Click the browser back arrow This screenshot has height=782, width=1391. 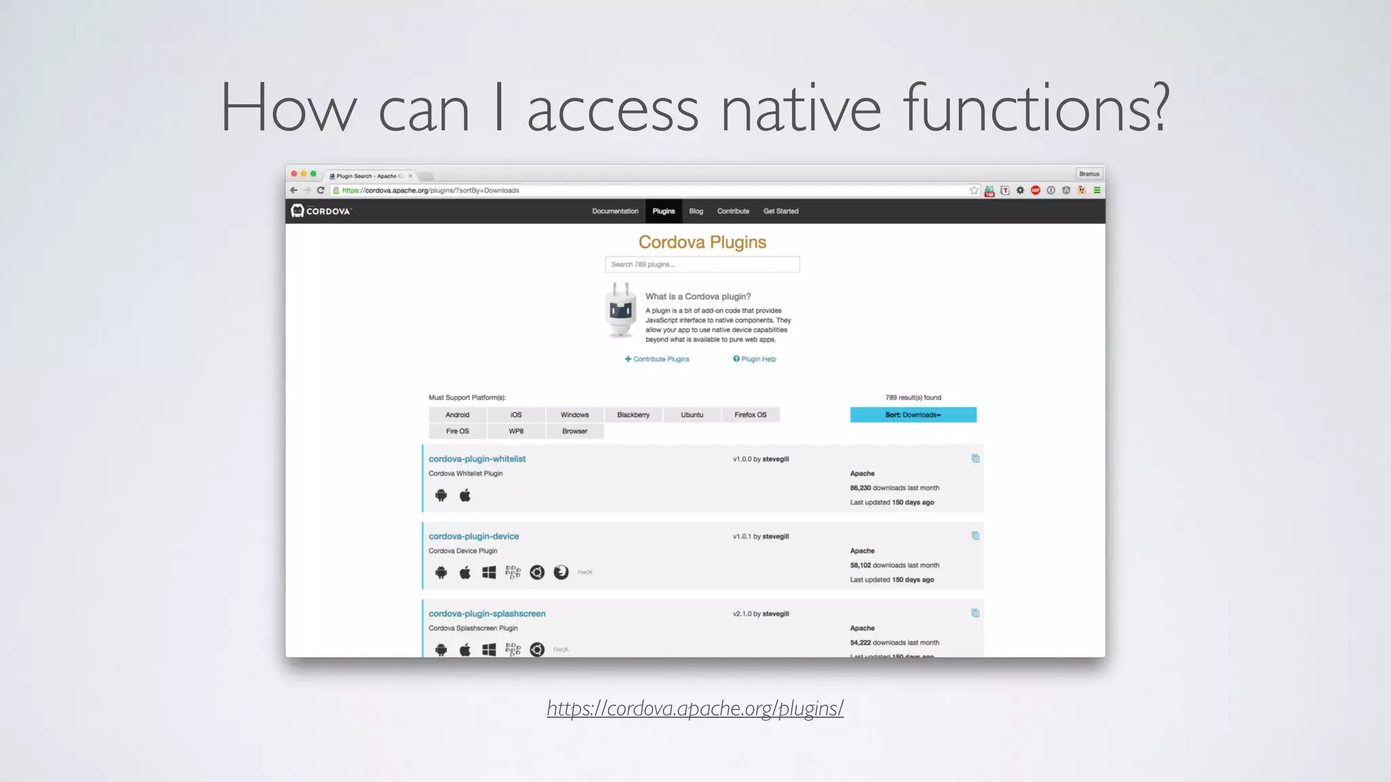click(x=293, y=190)
